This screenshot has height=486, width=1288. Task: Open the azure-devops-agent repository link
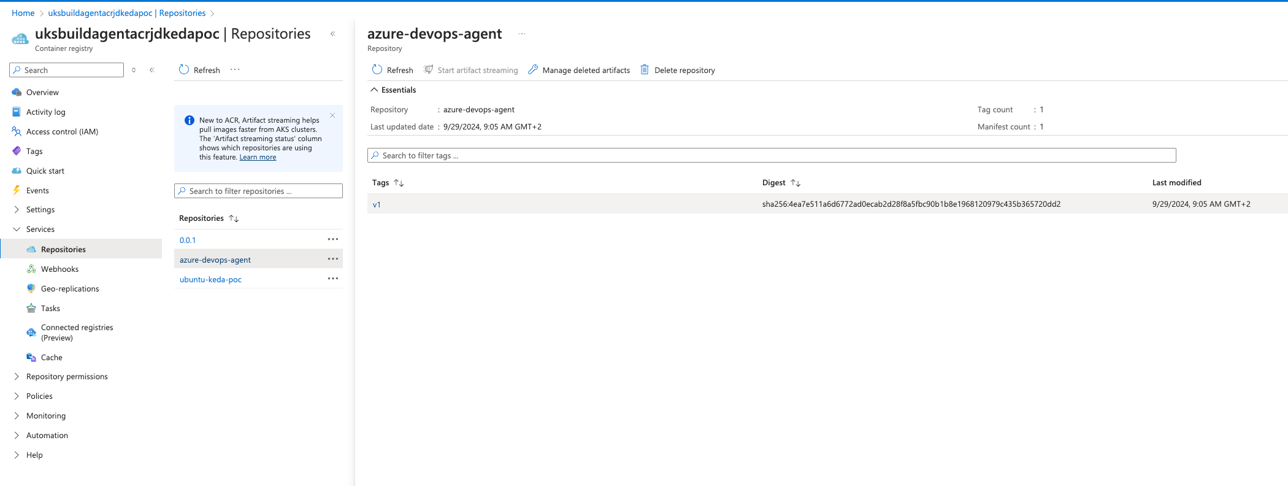215,260
